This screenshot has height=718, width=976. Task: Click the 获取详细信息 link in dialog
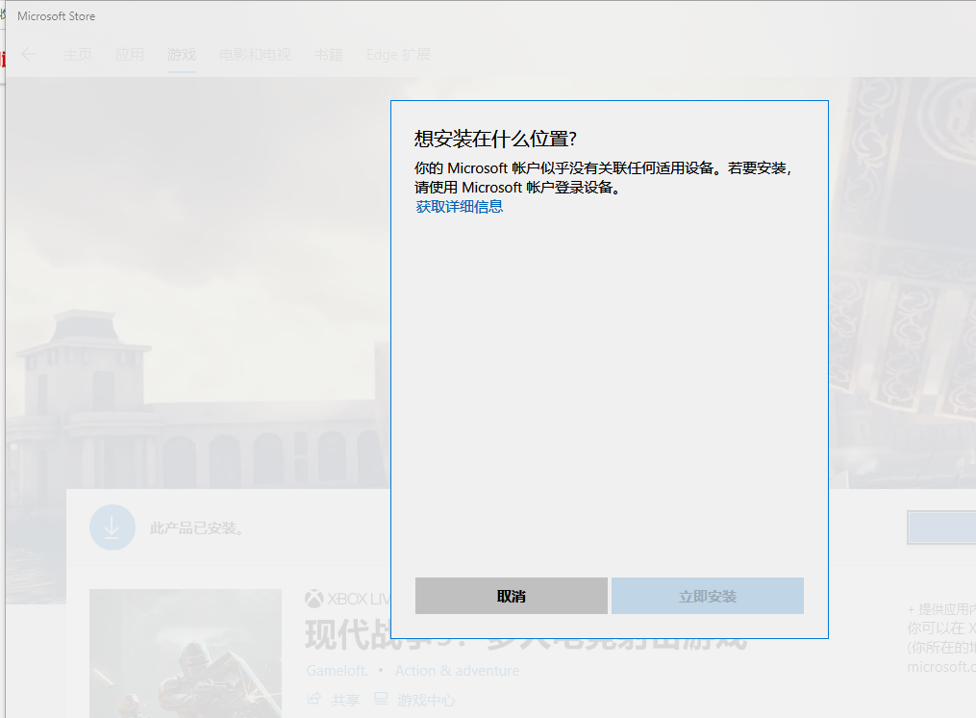460,206
